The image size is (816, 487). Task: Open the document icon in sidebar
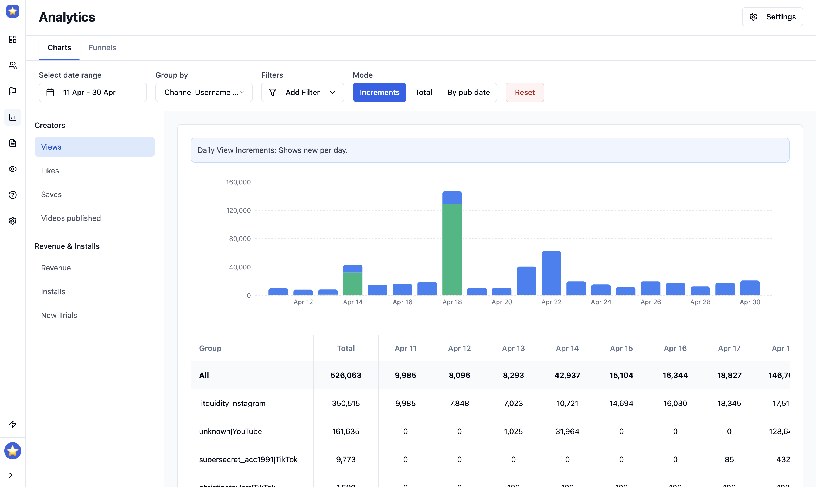(12, 143)
